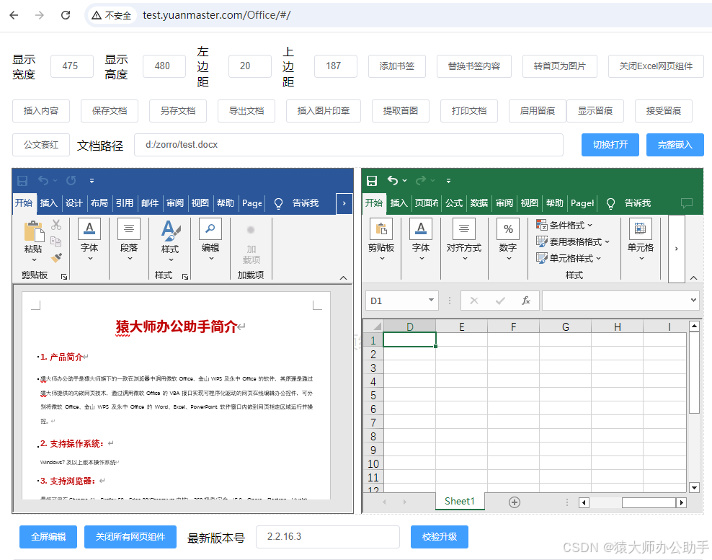Show more Word ribbon tabs arrow
The width and height of the screenshot is (712, 560).
(x=344, y=203)
